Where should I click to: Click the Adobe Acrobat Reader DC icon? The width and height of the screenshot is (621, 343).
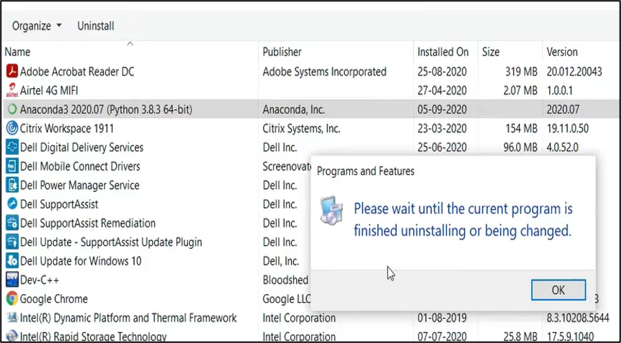(12, 72)
